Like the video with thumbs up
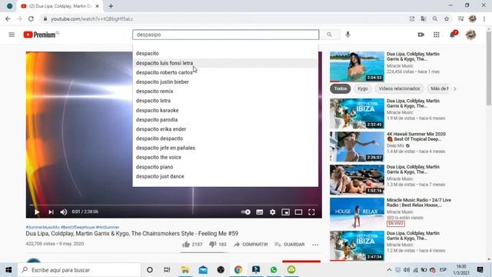Viewport: 492px width, 277px height. (x=192, y=245)
